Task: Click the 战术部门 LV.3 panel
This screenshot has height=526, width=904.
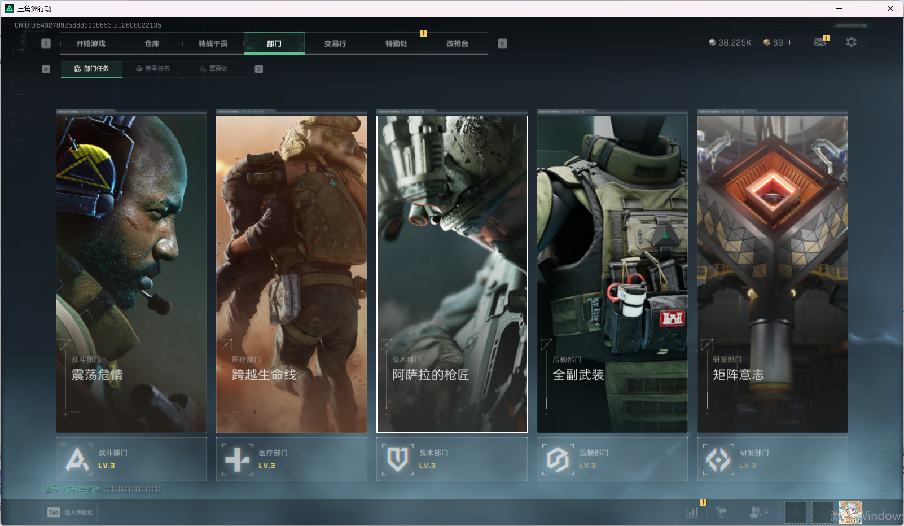Action: click(x=452, y=459)
